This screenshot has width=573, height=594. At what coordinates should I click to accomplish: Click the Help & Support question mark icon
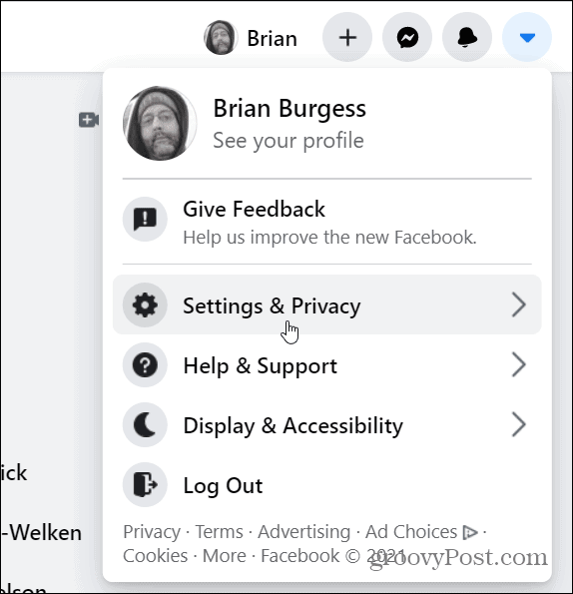coord(145,364)
